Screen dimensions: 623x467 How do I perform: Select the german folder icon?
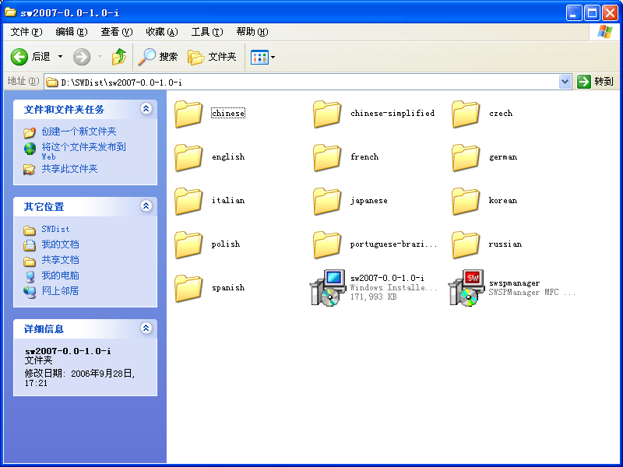[466, 157]
